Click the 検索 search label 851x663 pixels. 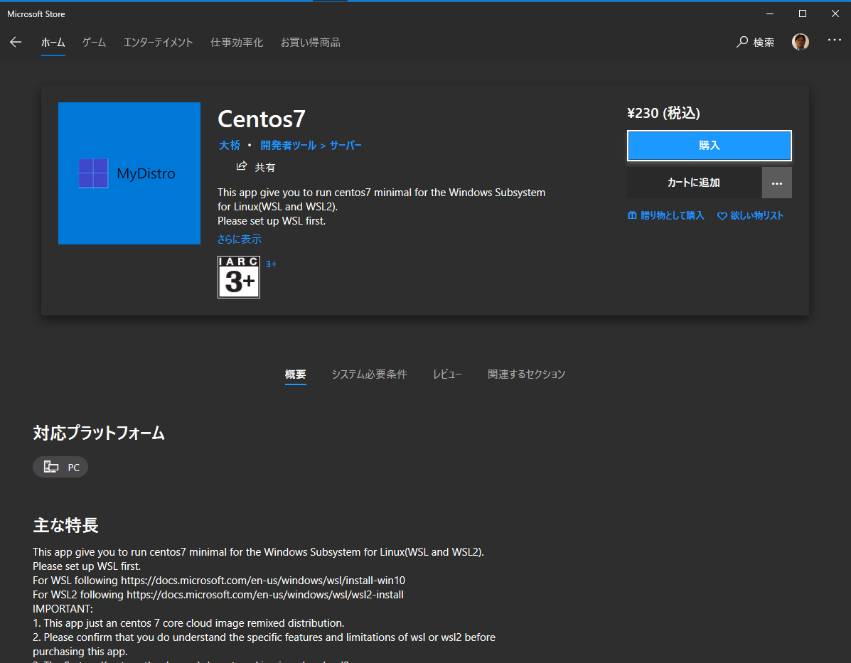(x=763, y=43)
